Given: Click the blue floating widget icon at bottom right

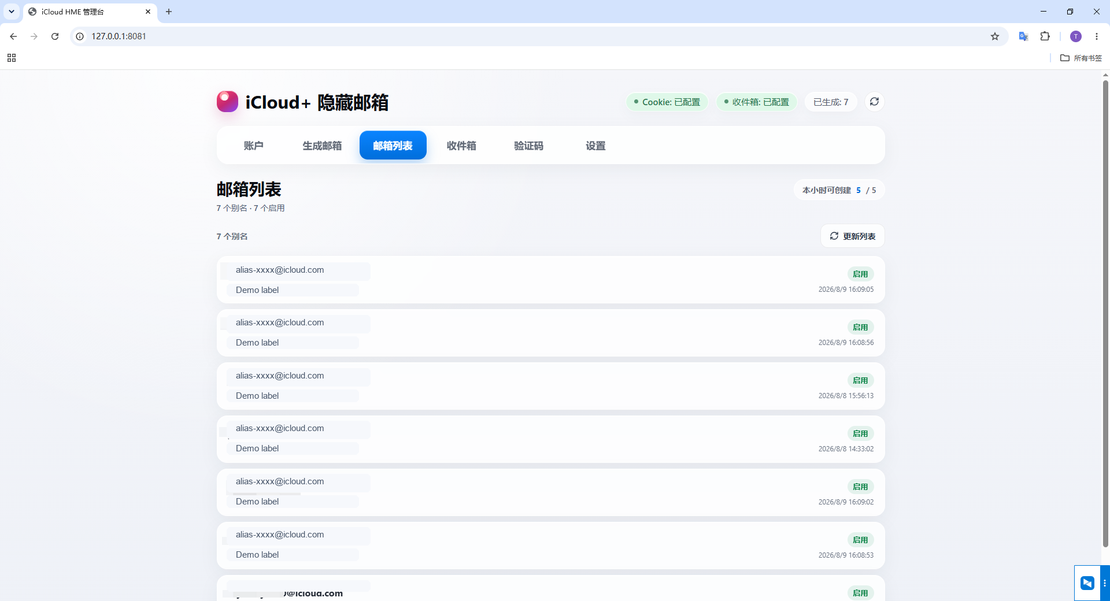Looking at the screenshot, I should click(x=1087, y=583).
